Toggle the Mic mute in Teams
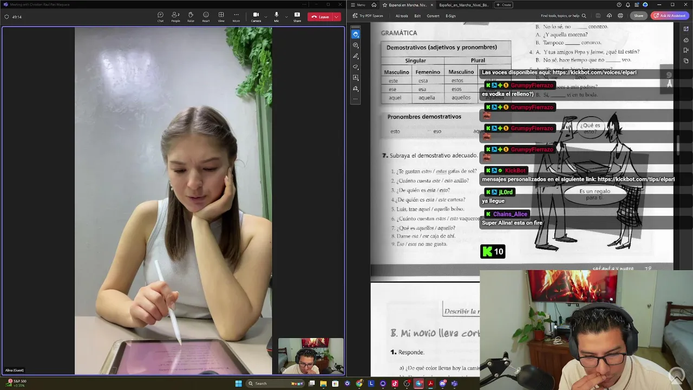693x390 pixels. [x=276, y=17]
